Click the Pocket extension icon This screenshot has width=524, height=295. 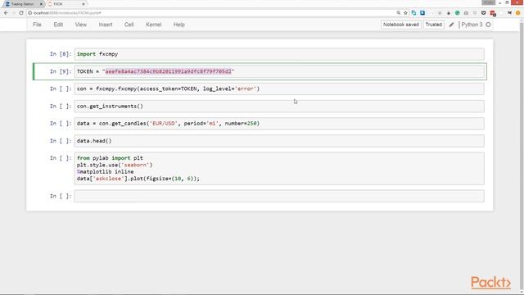point(484,13)
